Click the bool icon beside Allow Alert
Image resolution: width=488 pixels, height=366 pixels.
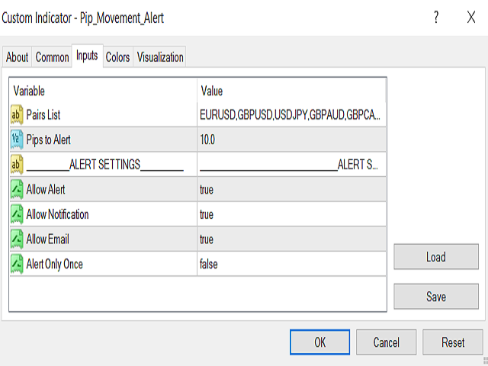17,190
